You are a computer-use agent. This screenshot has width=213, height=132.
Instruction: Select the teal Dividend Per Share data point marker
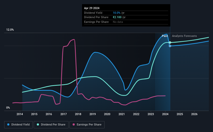[x=170, y=42]
